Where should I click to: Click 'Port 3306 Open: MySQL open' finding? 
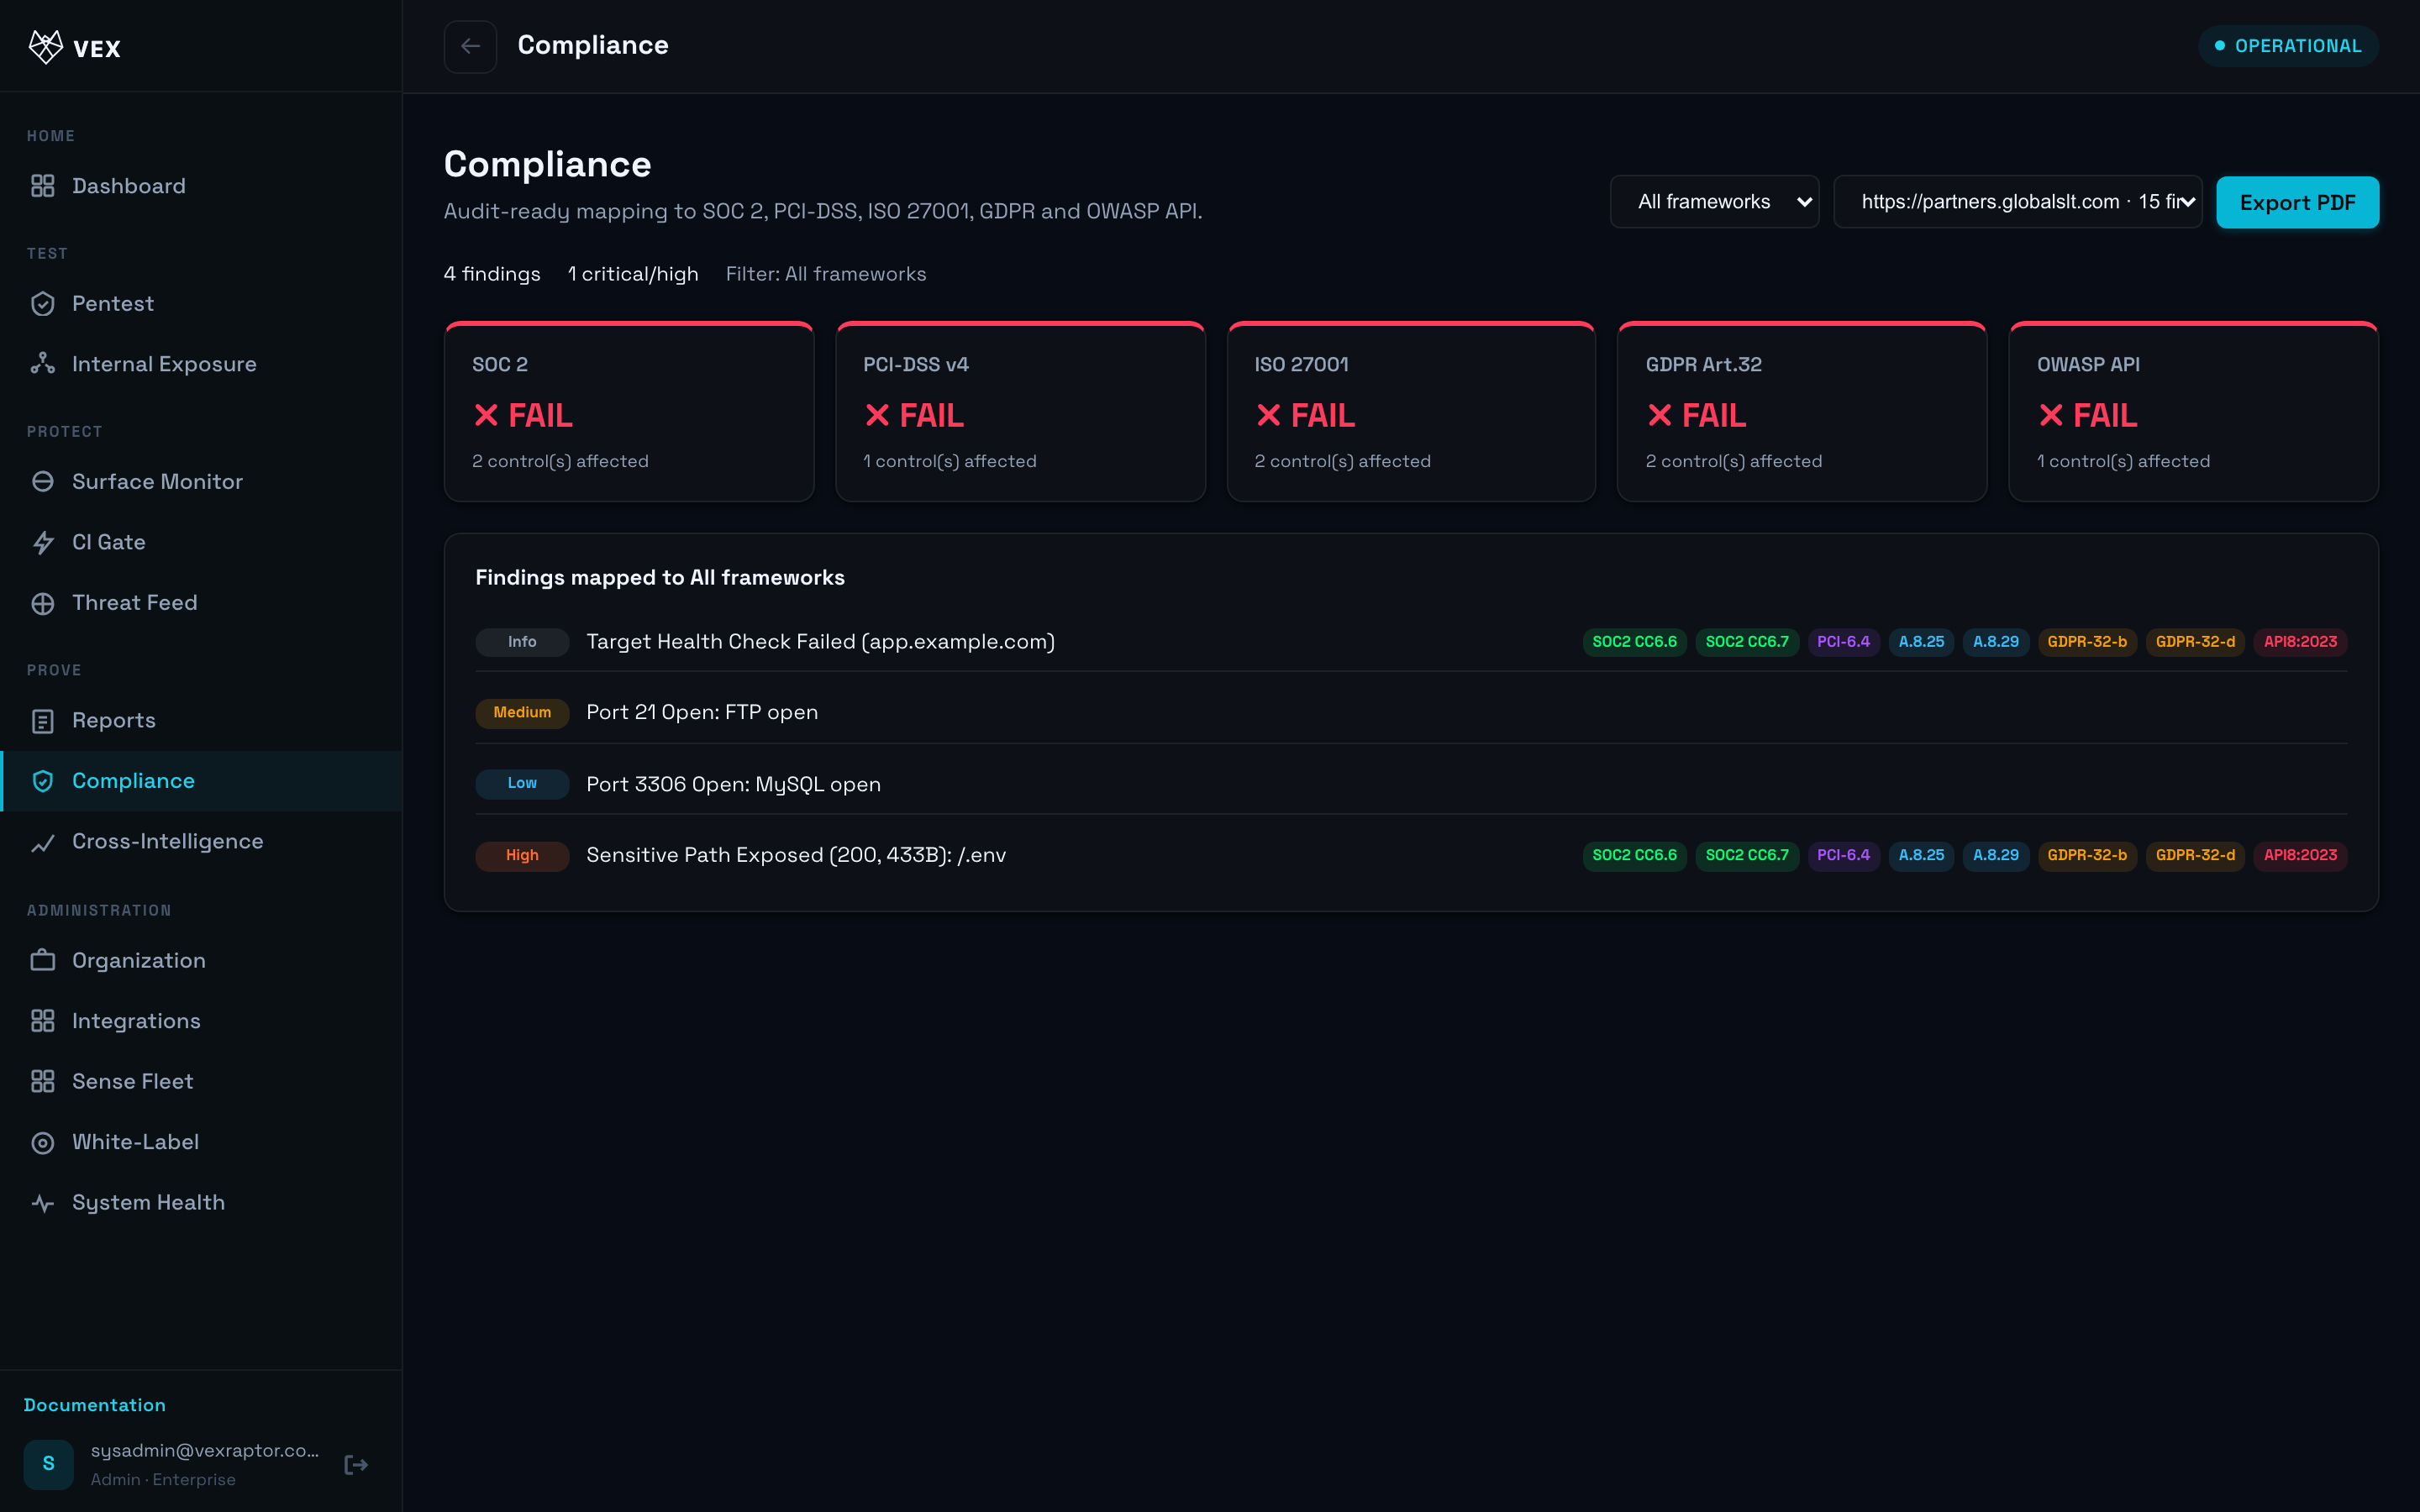point(733,785)
